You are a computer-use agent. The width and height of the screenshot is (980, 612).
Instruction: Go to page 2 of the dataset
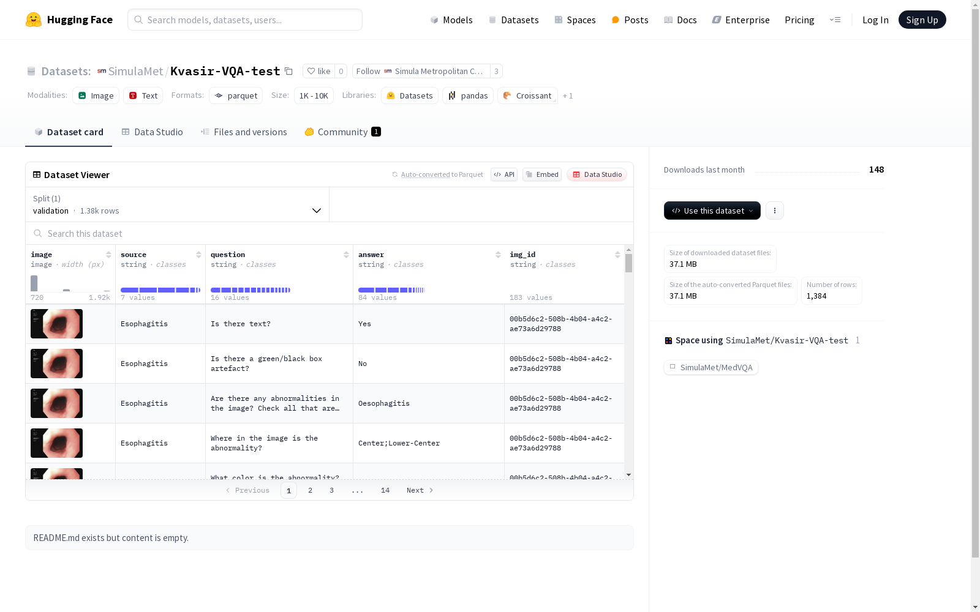[311, 490]
